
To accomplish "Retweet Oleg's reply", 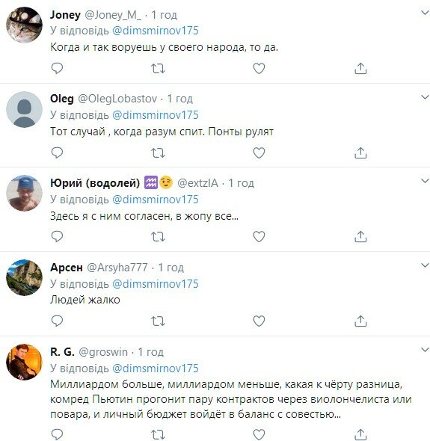I will pos(158,152).
